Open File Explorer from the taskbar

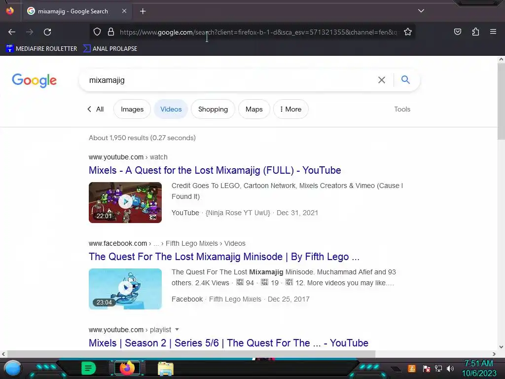166,369
